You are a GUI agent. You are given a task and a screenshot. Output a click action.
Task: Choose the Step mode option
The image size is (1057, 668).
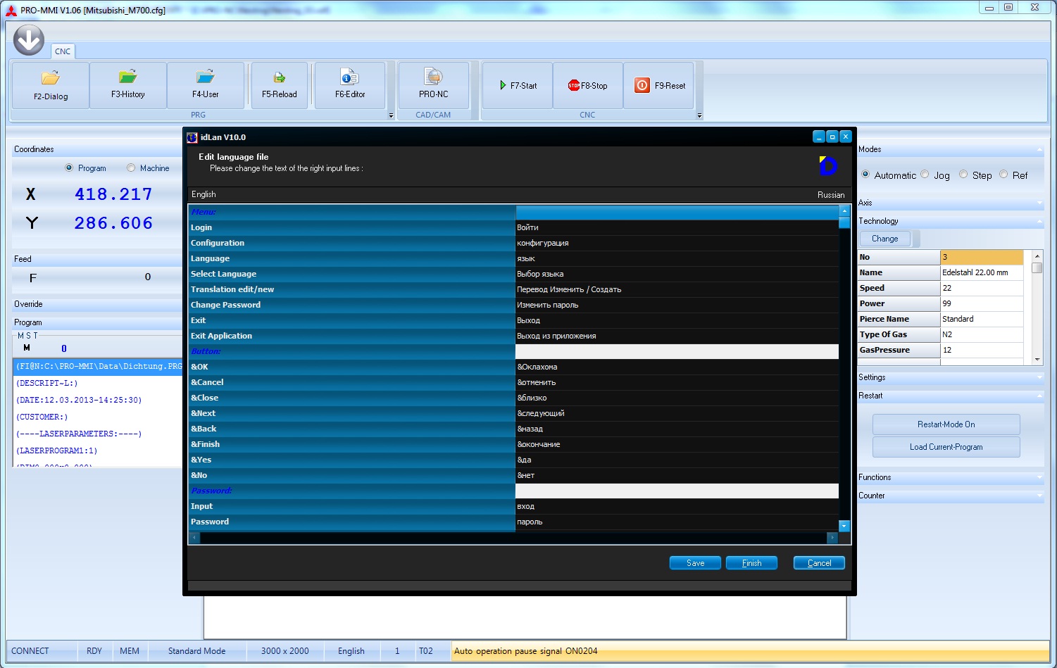964,175
